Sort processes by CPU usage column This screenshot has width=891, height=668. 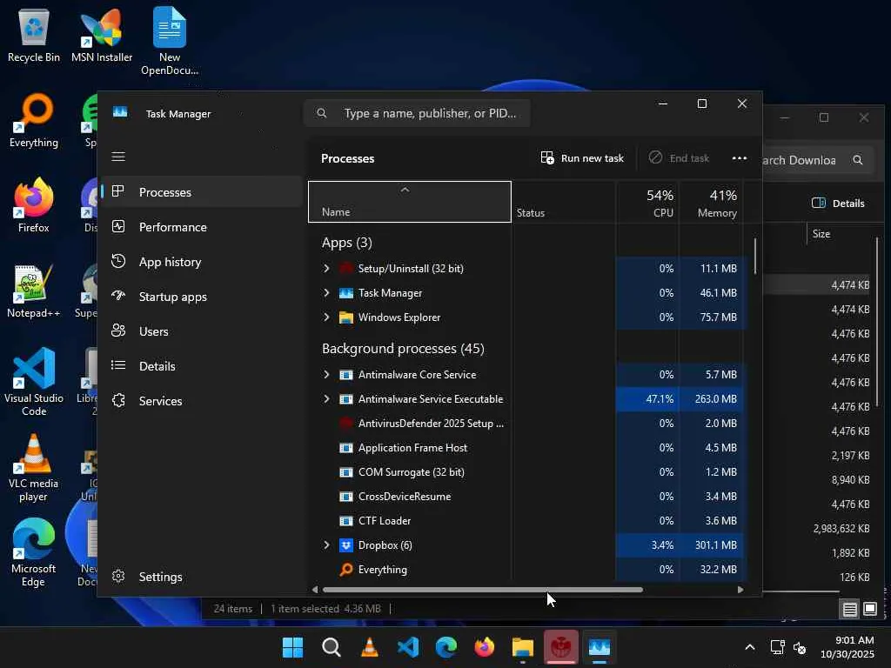click(x=647, y=202)
